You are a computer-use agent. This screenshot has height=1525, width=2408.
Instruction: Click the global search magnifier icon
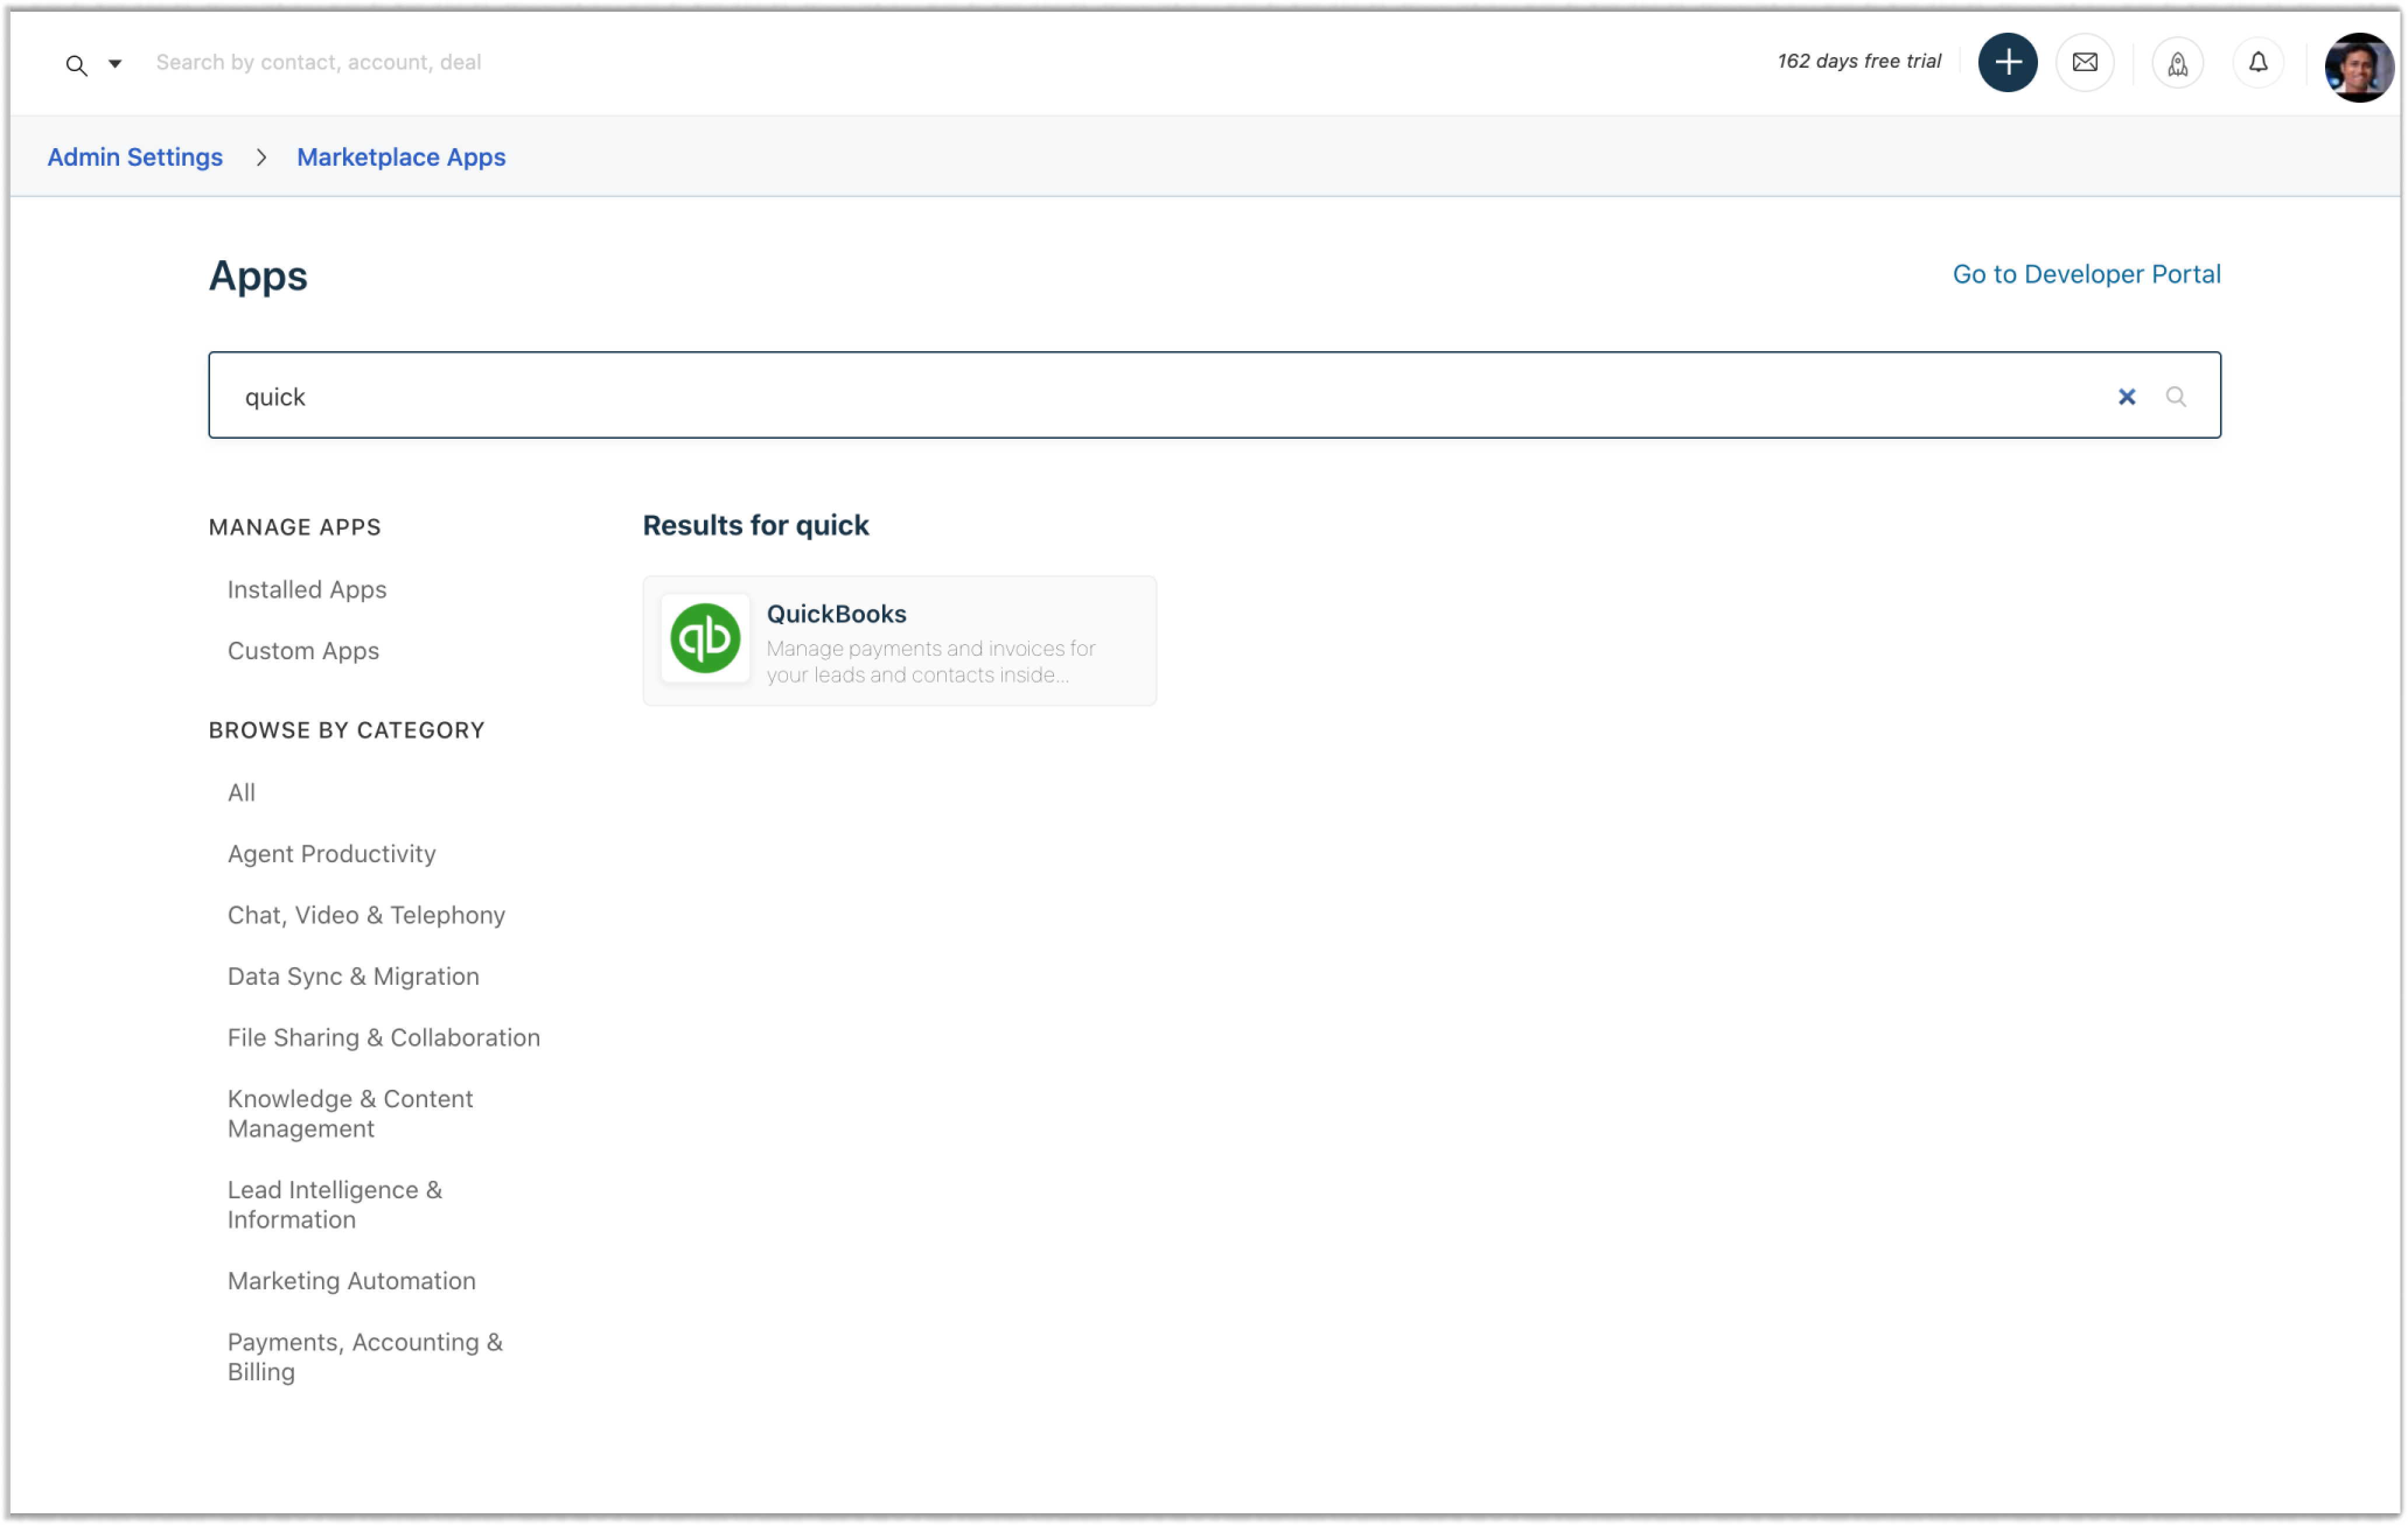tap(76, 65)
